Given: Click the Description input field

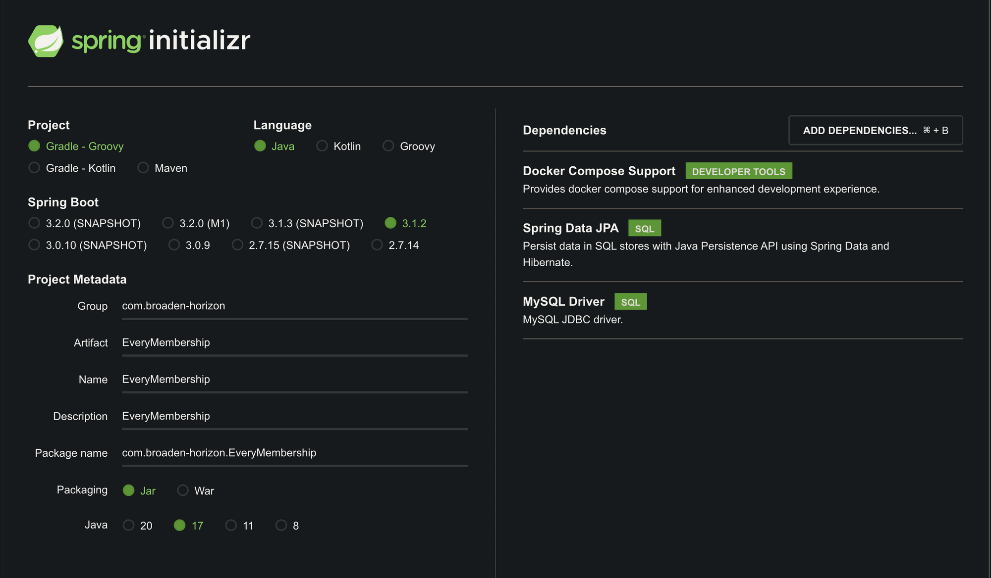Looking at the screenshot, I should (x=294, y=416).
